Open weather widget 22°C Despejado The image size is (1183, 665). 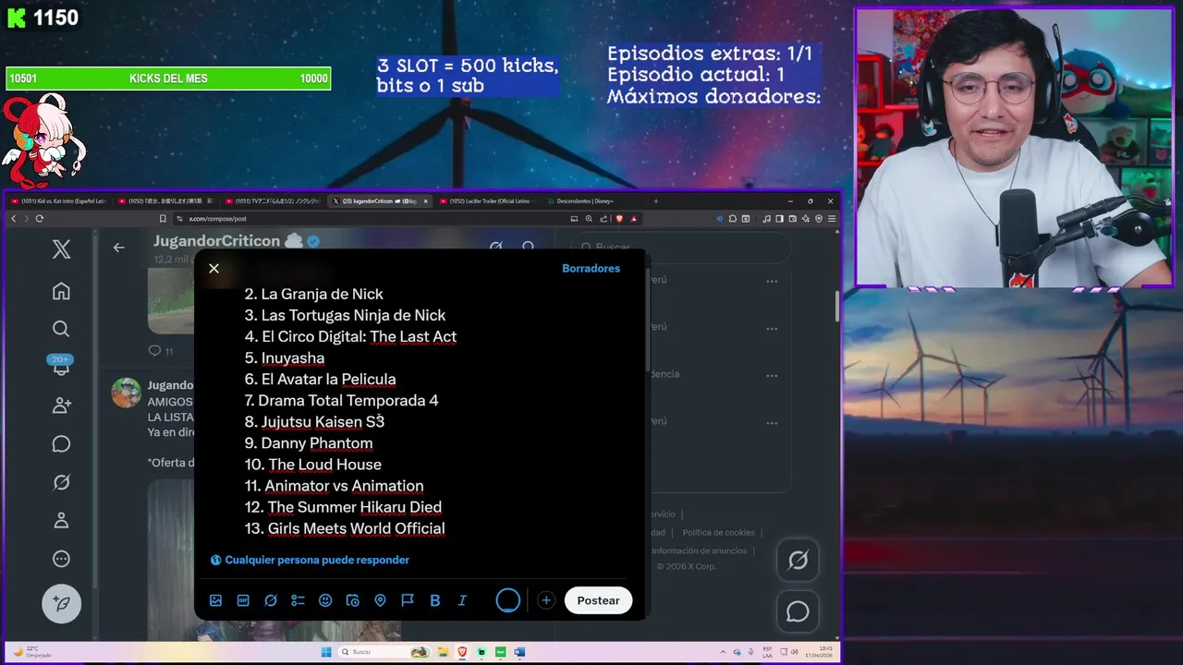33,652
